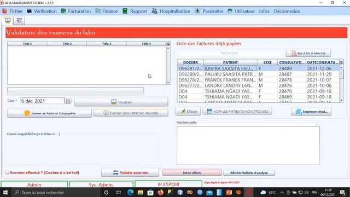Click the long empty field below Title table
Viewport: 350px width, 197px height.
[75, 91]
